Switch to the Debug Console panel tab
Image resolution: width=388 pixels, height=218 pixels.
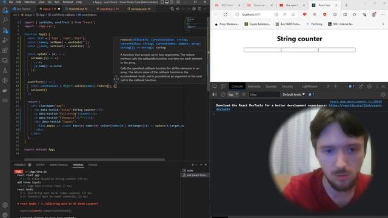click(x=58, y=165)
